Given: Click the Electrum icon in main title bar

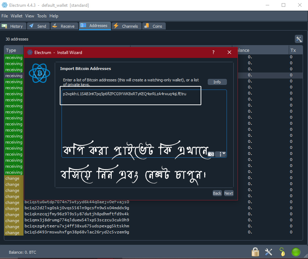Looking at the screenshot, I should (5, 5).
